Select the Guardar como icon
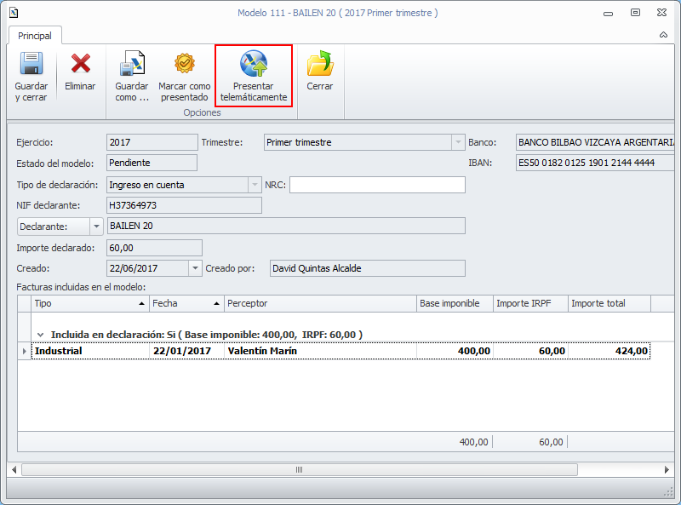Screen dimensions: 681x505 click(x=132, y=64)
